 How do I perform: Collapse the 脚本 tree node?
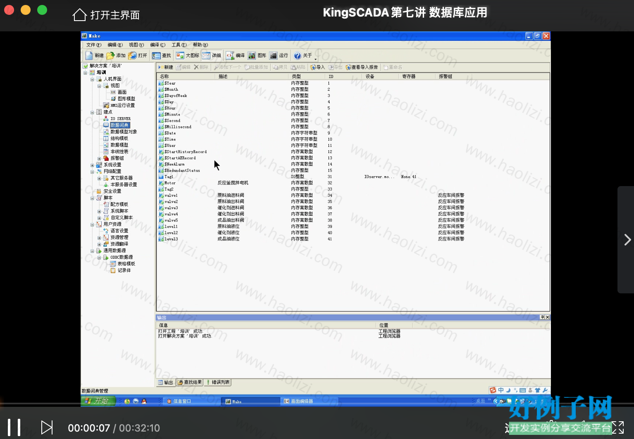[92, 198]
